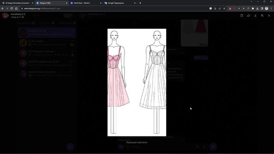Open the Kandinsky 2.2 sender avatar in the viewer
Image resolution: width=274 pixels, height=154 pixels.
[6, 15]
